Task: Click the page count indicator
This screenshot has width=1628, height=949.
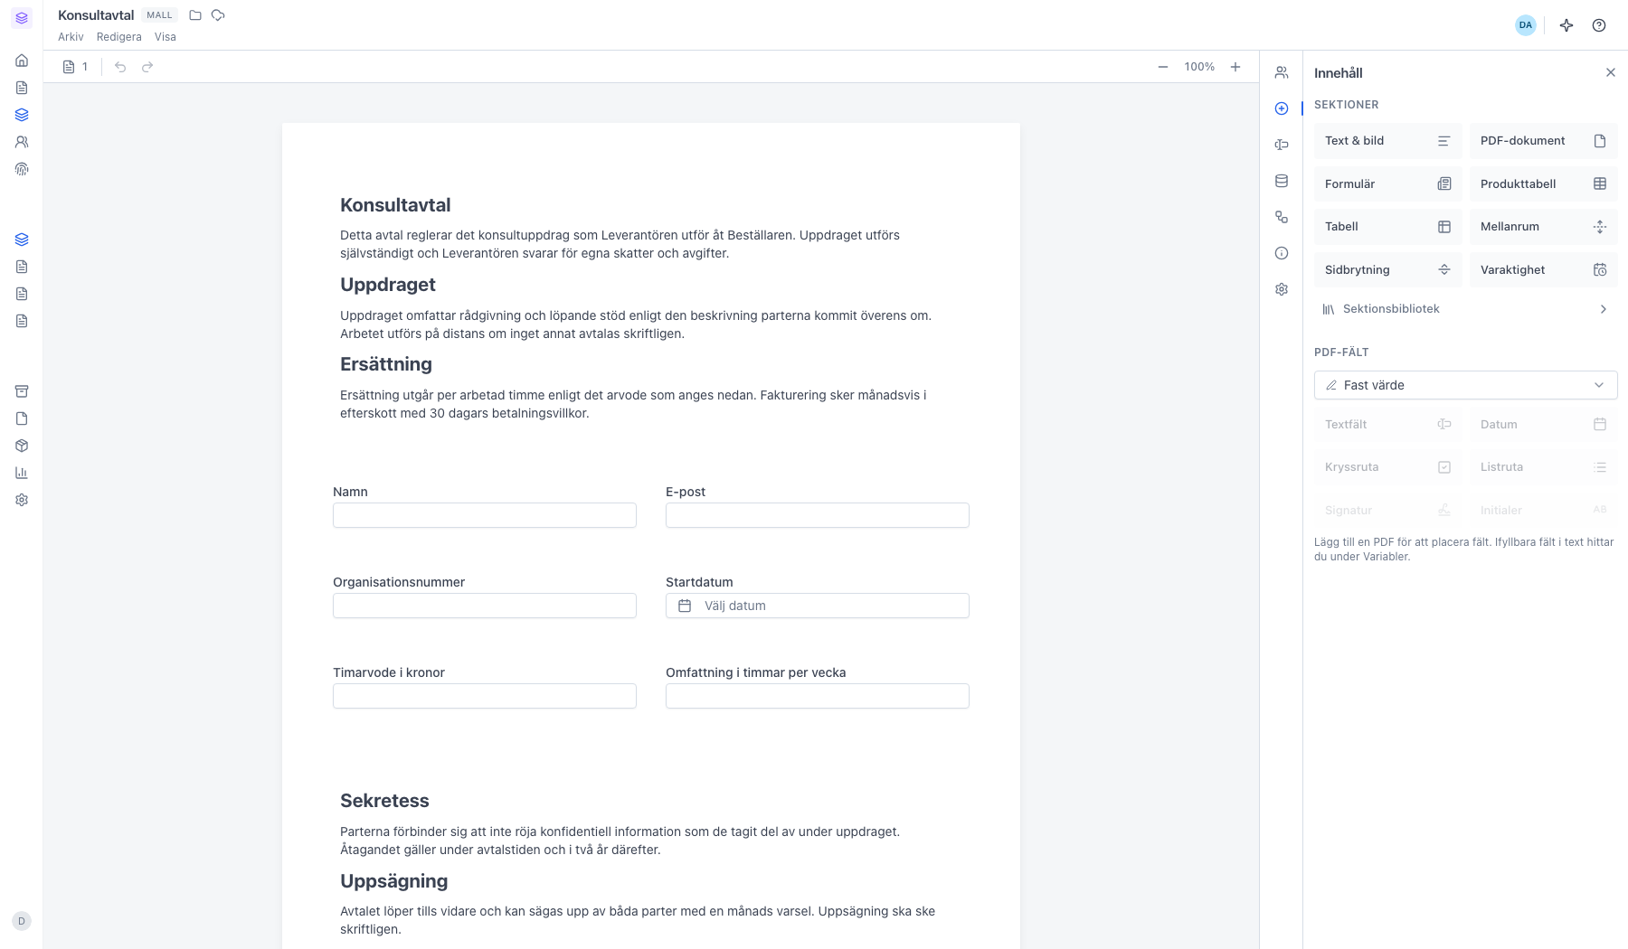Action: tap(76, 67)
